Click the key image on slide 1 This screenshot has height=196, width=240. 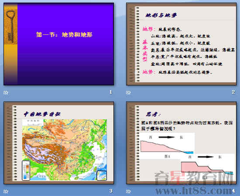point(10,26)
